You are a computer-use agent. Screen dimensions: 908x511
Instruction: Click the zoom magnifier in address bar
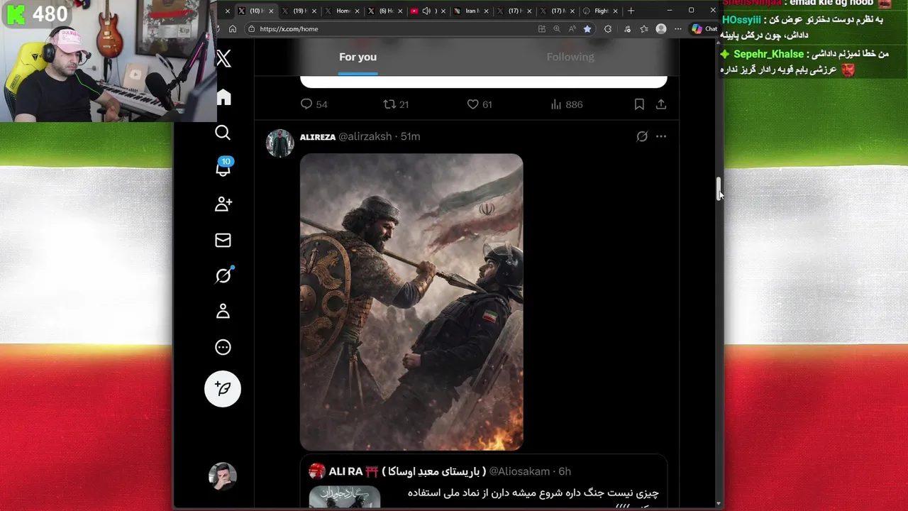click(557, 29)
